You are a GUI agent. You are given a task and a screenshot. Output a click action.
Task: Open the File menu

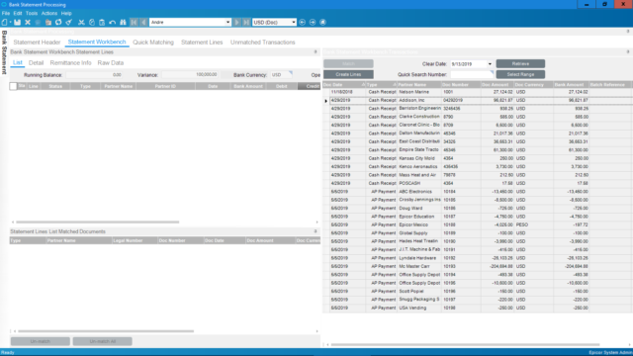coord(6,13)
